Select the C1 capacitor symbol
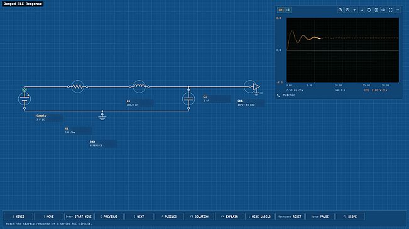 click(188, 99)
